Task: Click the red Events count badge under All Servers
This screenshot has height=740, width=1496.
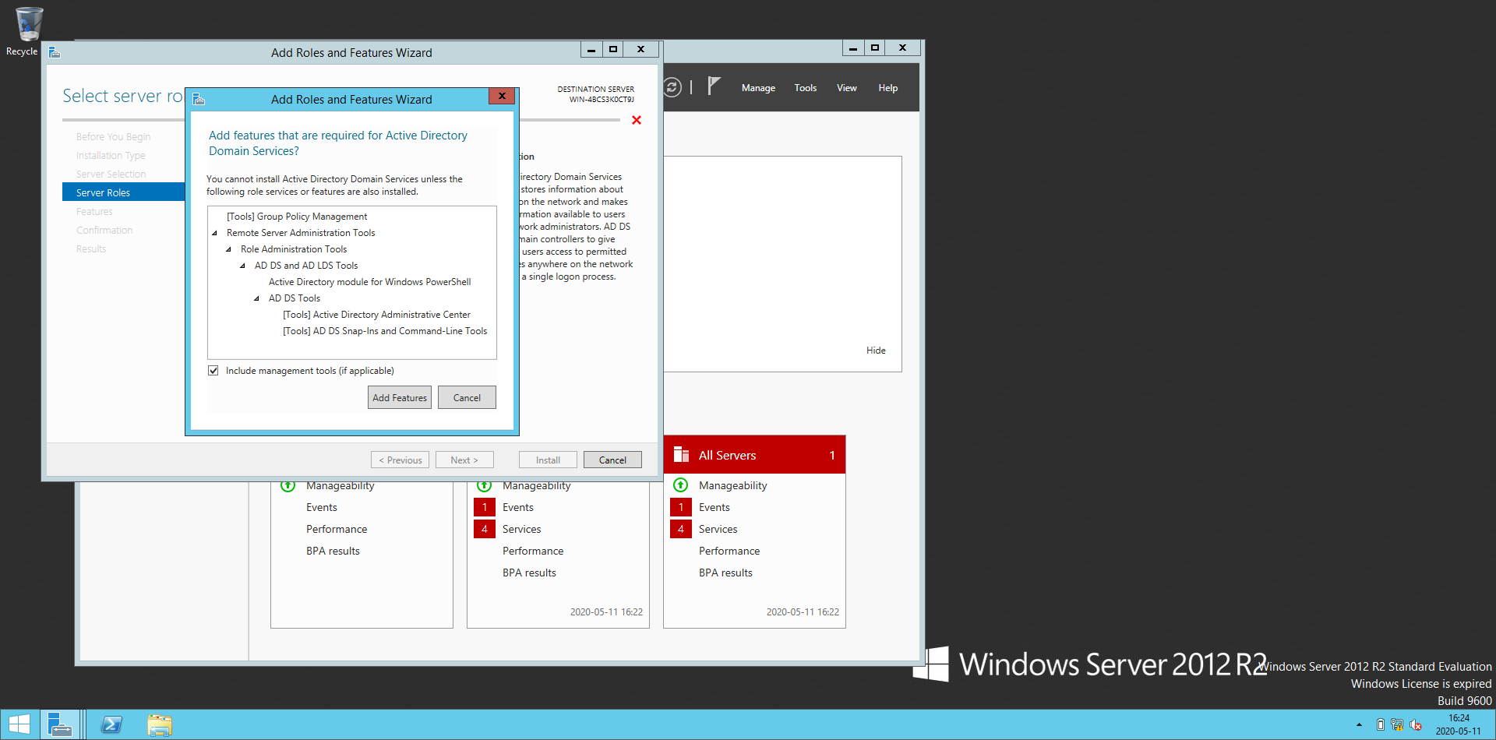Action: coord(681,507)
